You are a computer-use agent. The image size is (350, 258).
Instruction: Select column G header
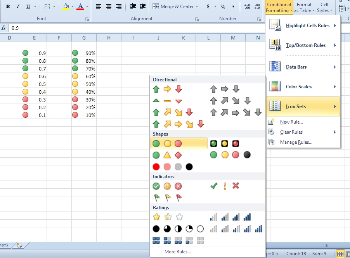84,38
